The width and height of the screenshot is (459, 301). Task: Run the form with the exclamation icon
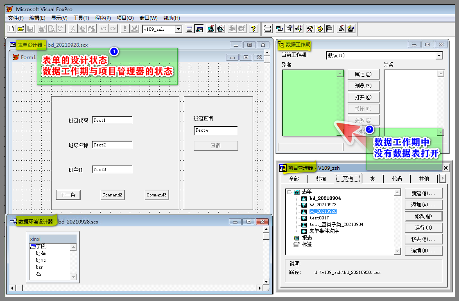pyautogui.click(x=125, y=29)
